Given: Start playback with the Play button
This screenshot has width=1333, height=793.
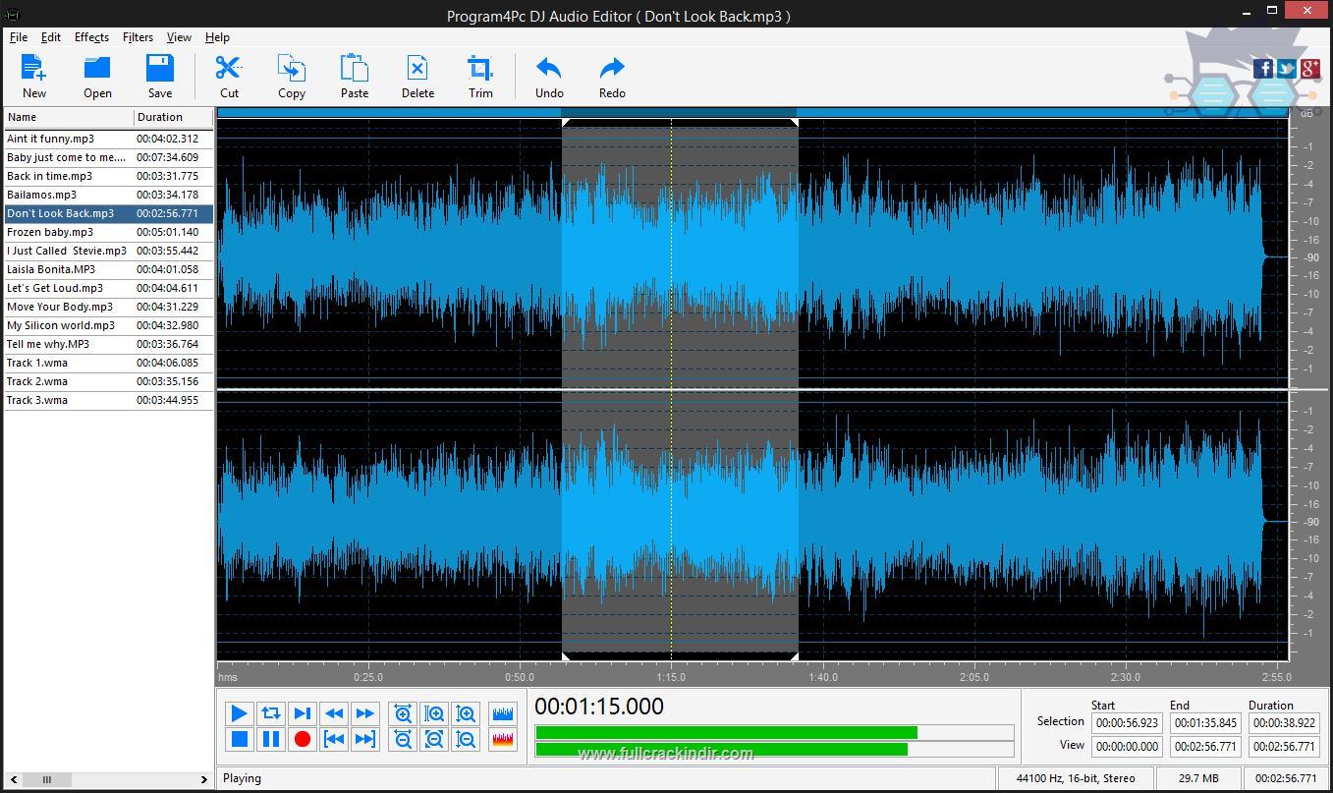Looking at the screenshot, I should [239, 713].
